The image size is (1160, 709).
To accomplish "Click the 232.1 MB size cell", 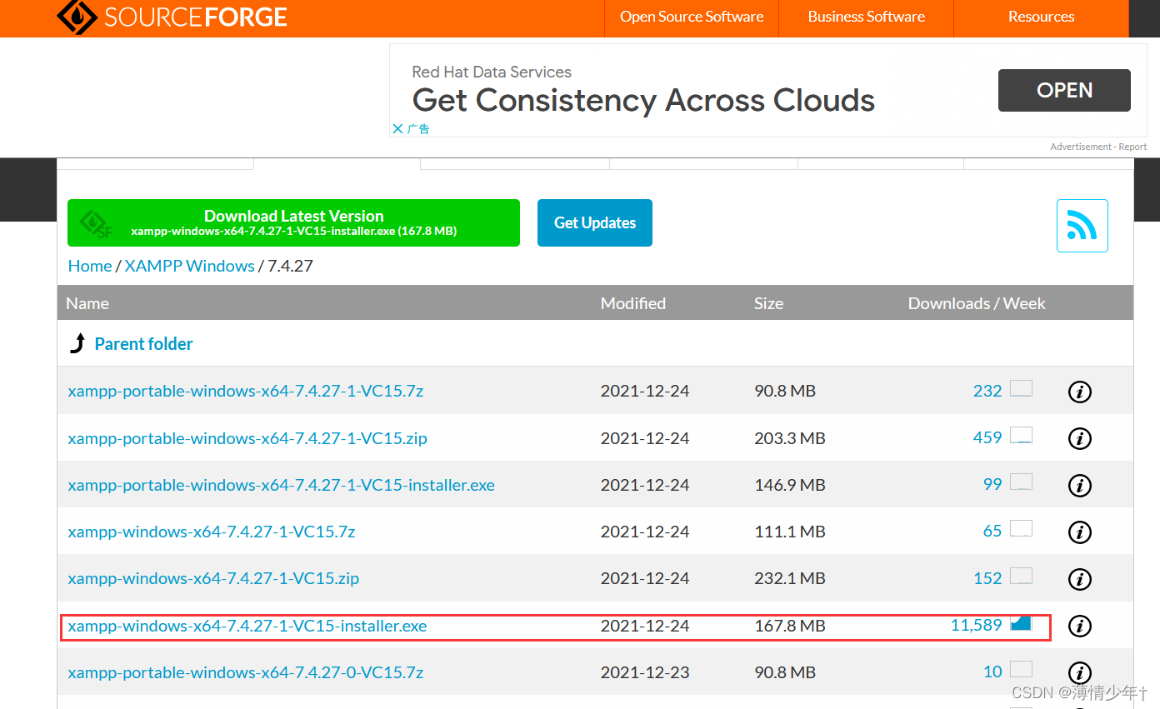I will [790, 578].
